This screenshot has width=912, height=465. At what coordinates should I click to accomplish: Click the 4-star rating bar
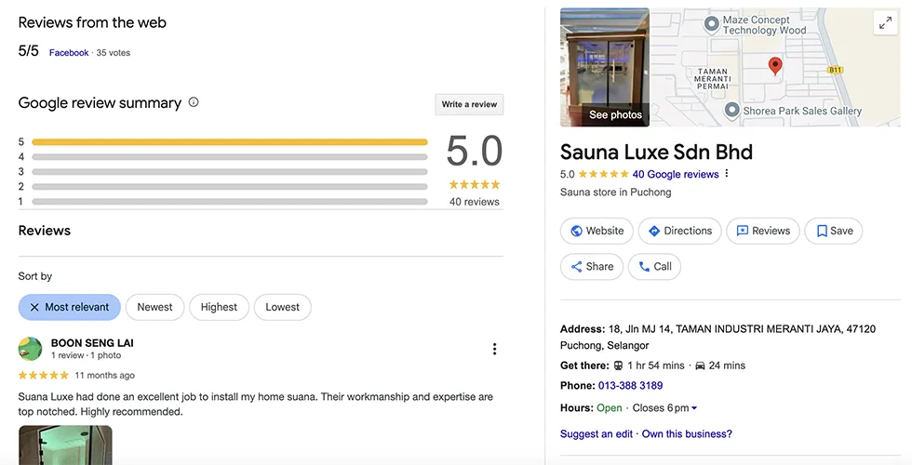click(230, 157)
